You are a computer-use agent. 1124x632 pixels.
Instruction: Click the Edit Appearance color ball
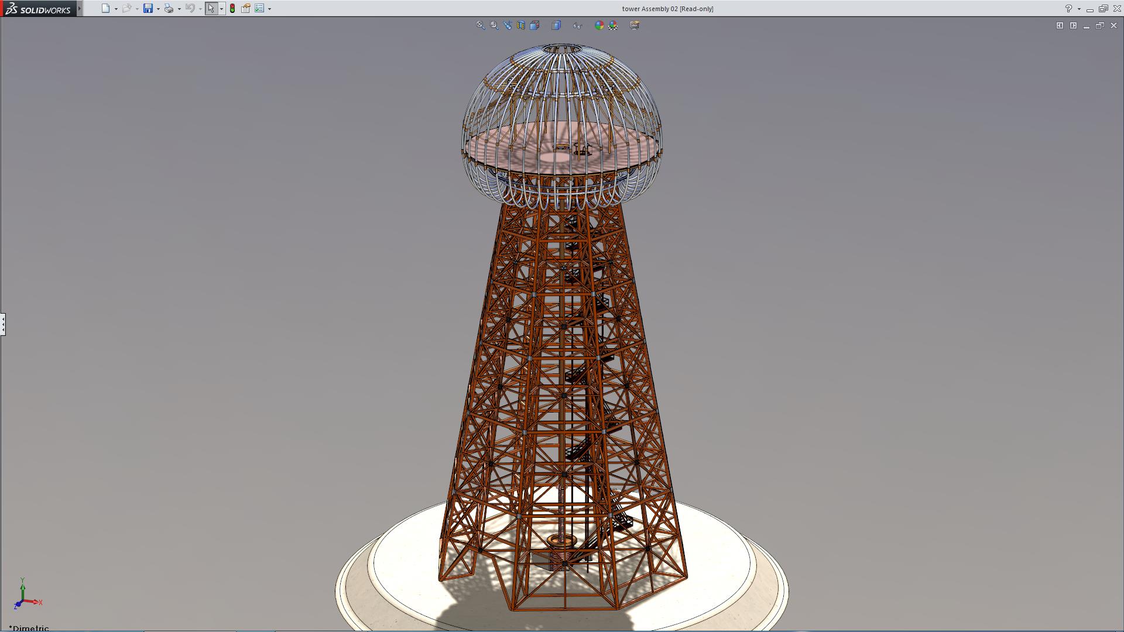599,25
